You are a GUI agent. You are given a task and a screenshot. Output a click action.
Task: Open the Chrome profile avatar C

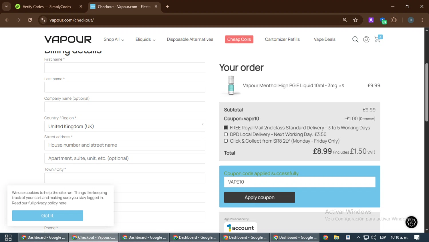[411, 20]
